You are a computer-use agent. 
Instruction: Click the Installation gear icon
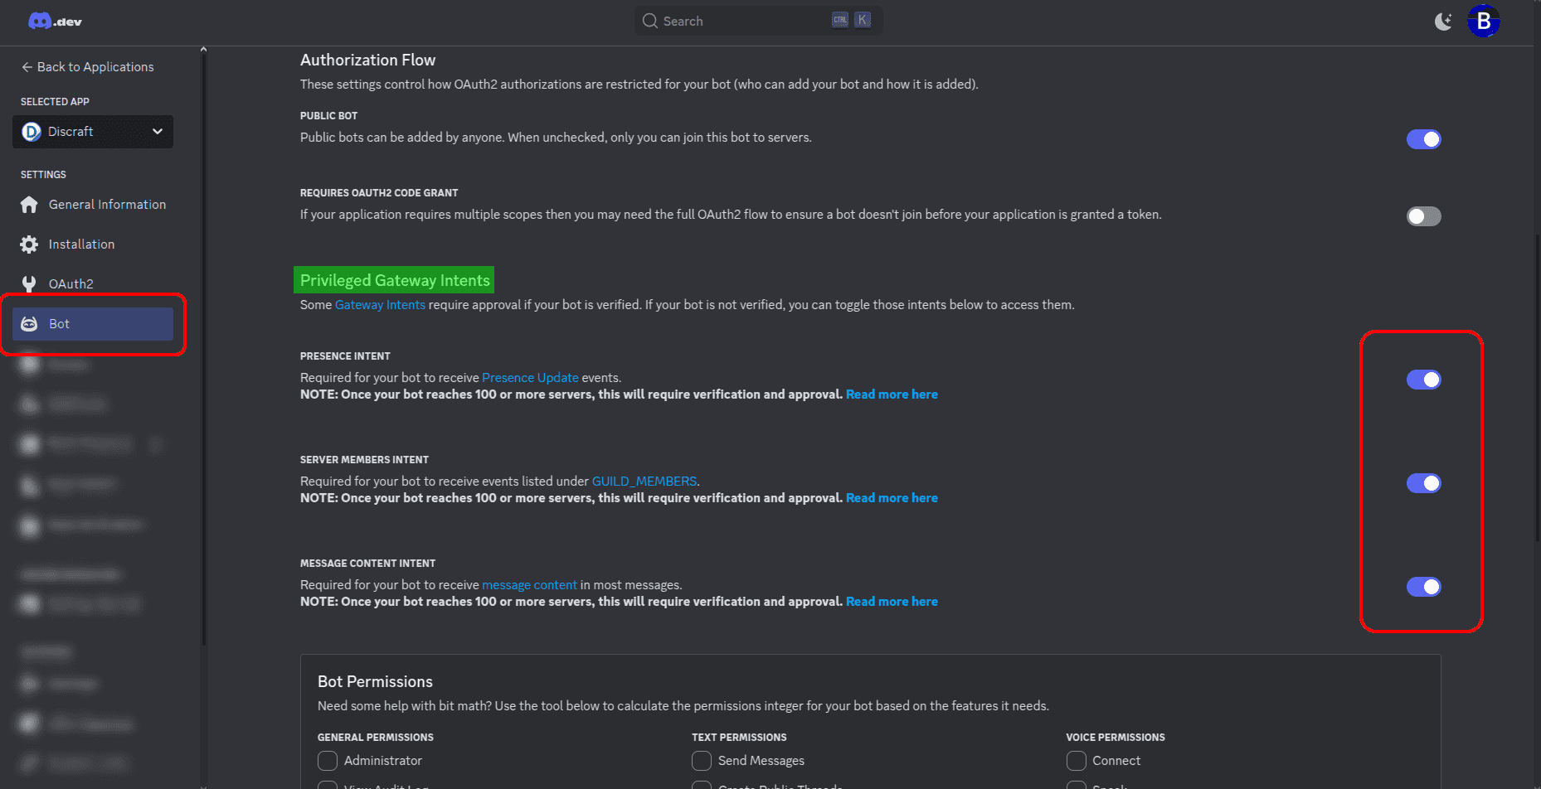pos(30,244)
